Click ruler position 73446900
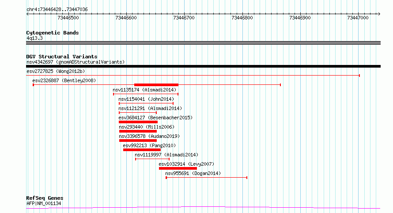Screen dimensions: 393x213 click(x=300, y=18)
